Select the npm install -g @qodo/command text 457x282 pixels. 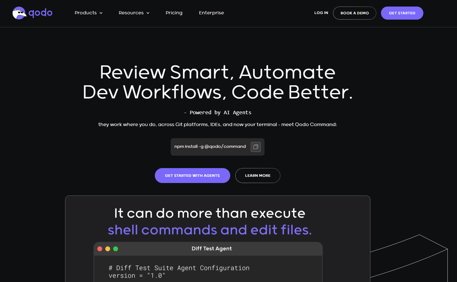(210, 147)
